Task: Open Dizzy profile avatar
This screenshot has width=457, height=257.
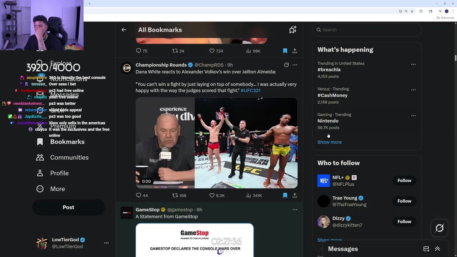Action: tap(323, 222)
